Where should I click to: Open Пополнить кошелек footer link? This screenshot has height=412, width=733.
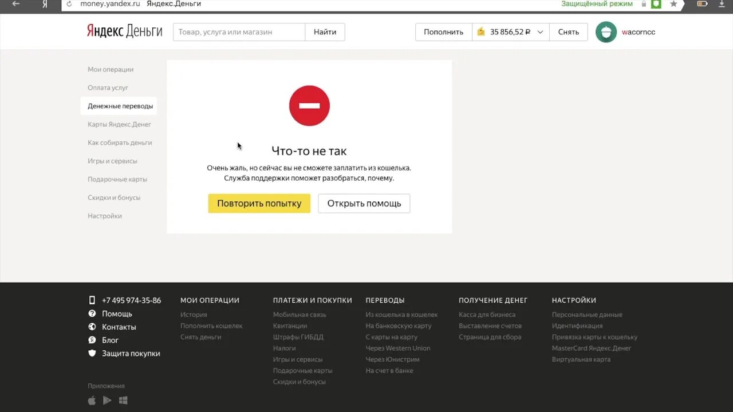coord(211,326)
